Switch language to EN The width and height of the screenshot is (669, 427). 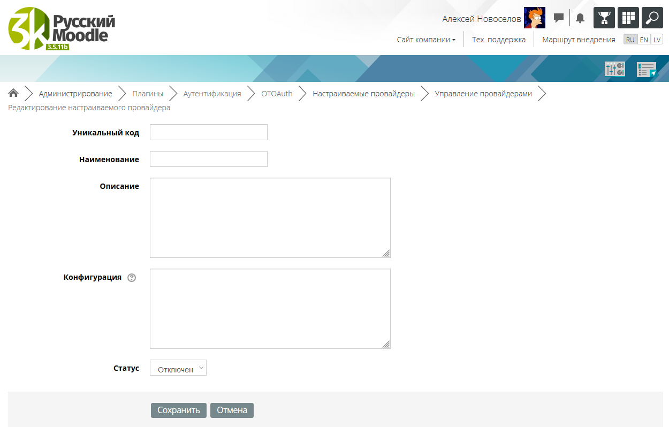click(644, 40)
